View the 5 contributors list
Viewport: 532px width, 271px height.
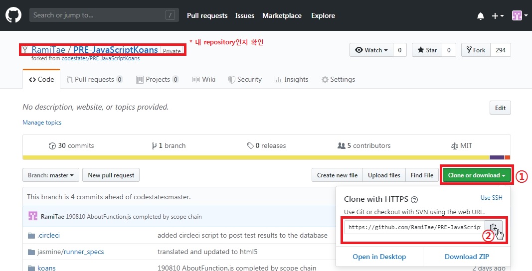tap(364, 146)
